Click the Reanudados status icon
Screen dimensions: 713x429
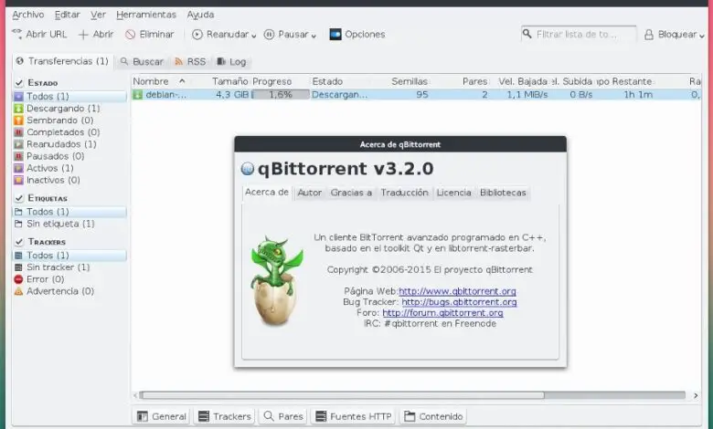pyautogui.click(x=18, y=144)
